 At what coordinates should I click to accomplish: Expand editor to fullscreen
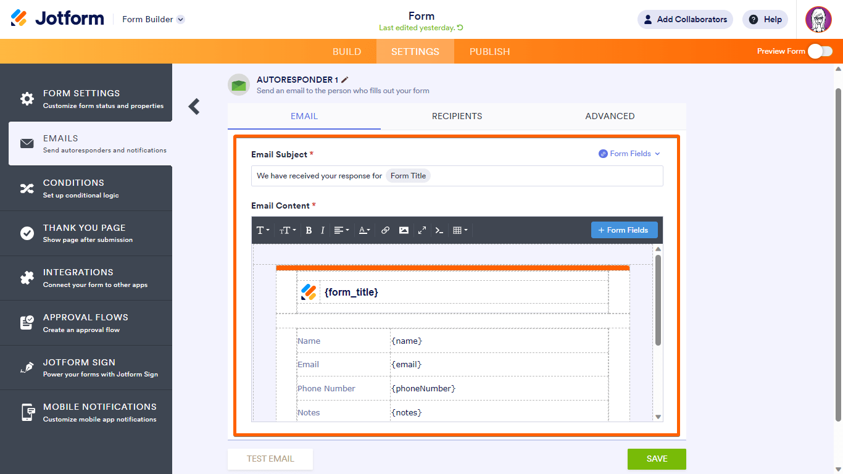[422, 230]
